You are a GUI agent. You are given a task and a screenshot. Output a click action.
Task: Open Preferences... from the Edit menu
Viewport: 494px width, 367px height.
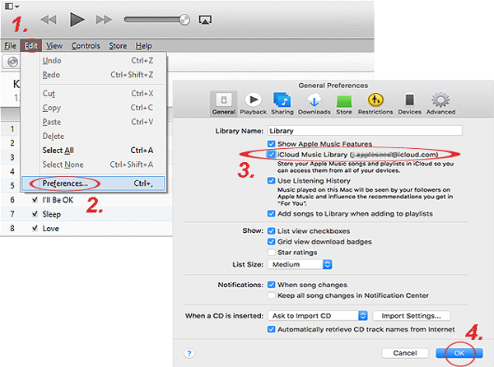[x=93, y=183]
